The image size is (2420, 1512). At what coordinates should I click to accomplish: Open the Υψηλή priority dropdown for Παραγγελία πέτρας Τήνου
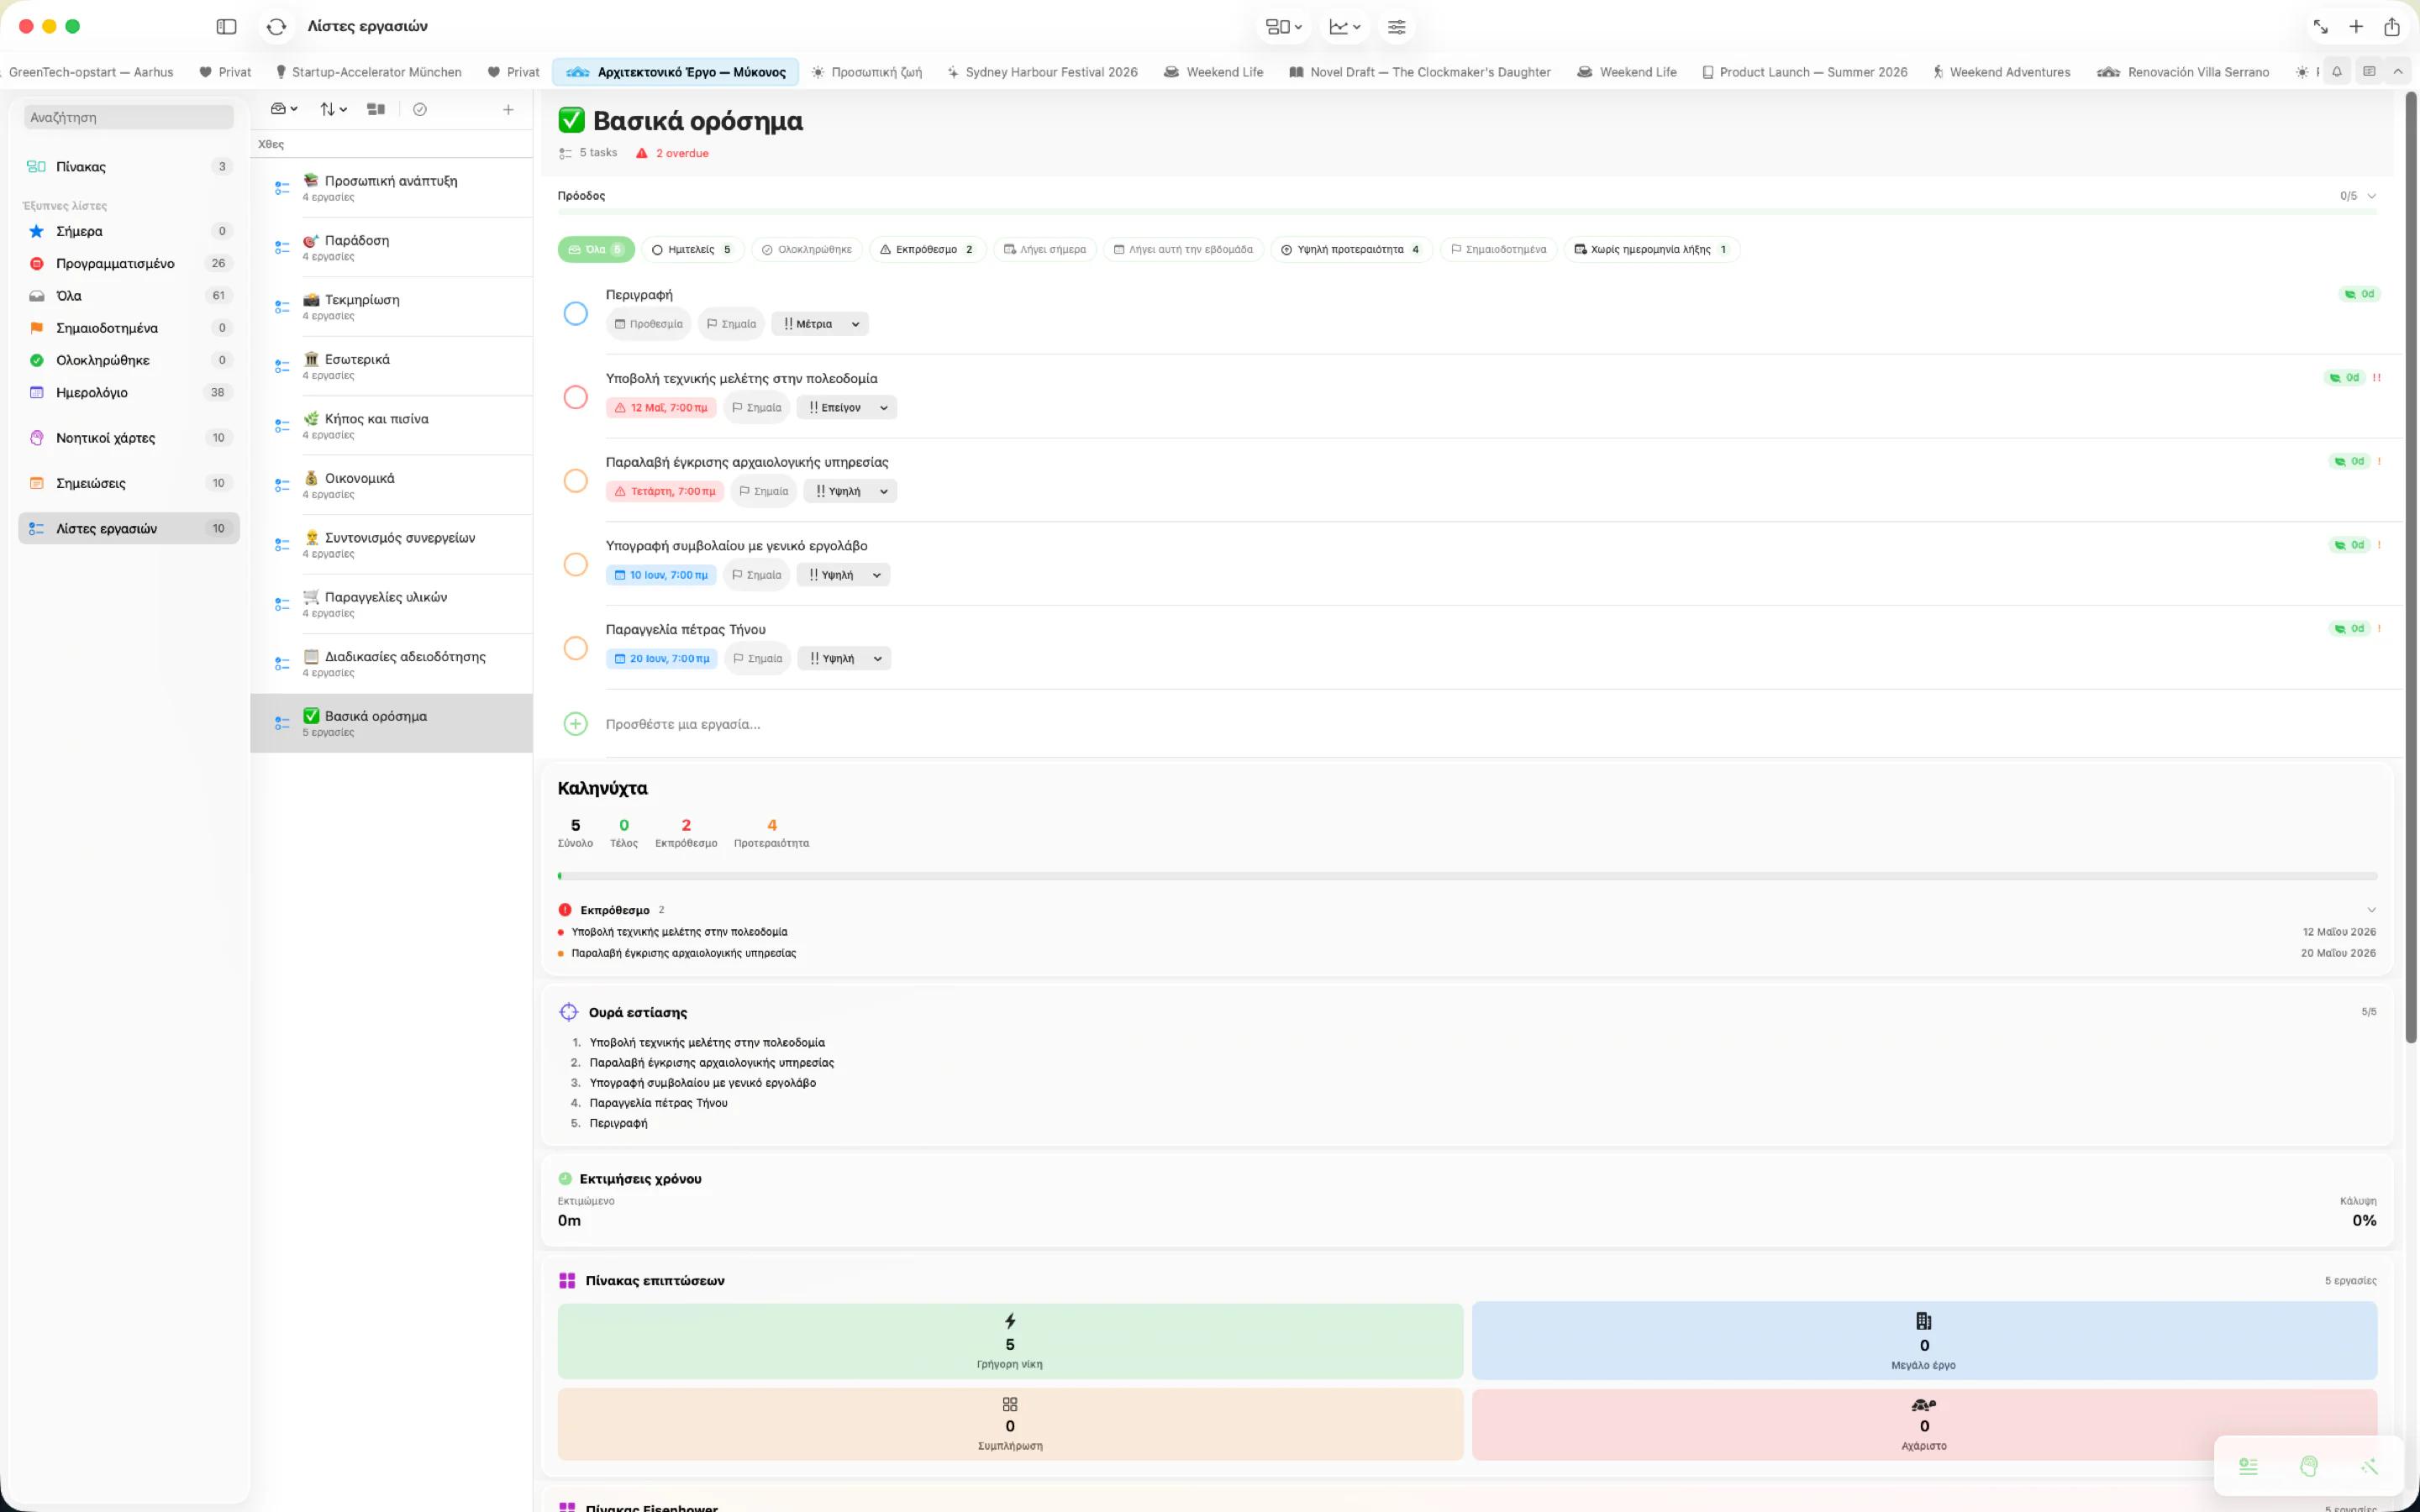coord(845,659)
